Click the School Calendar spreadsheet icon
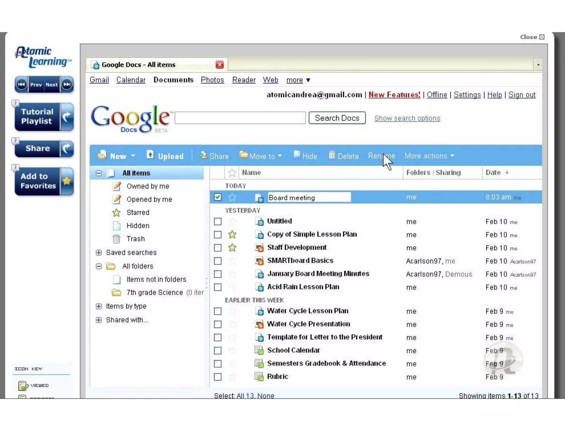565x424 pixels. 259,350
